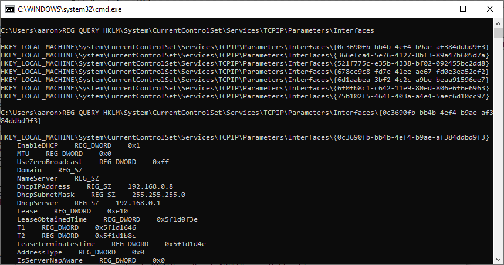
Task: Open the cmd.exe system menu icon
Action: 10,9
